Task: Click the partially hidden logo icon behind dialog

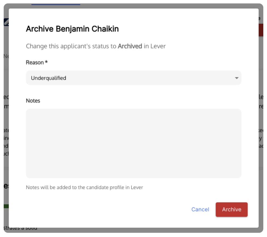Action: pyautogui.click(x=6, y=22)
